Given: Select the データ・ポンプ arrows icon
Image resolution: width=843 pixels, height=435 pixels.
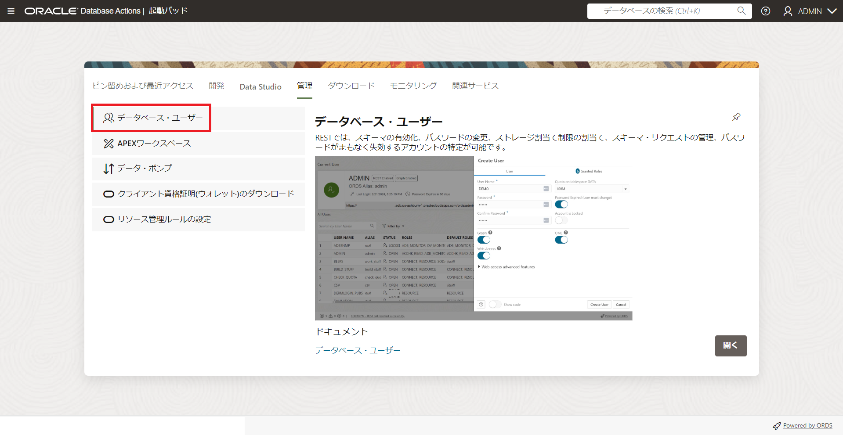Looking at the screenshot, I should pyautogui.click(x=109, y=169).
